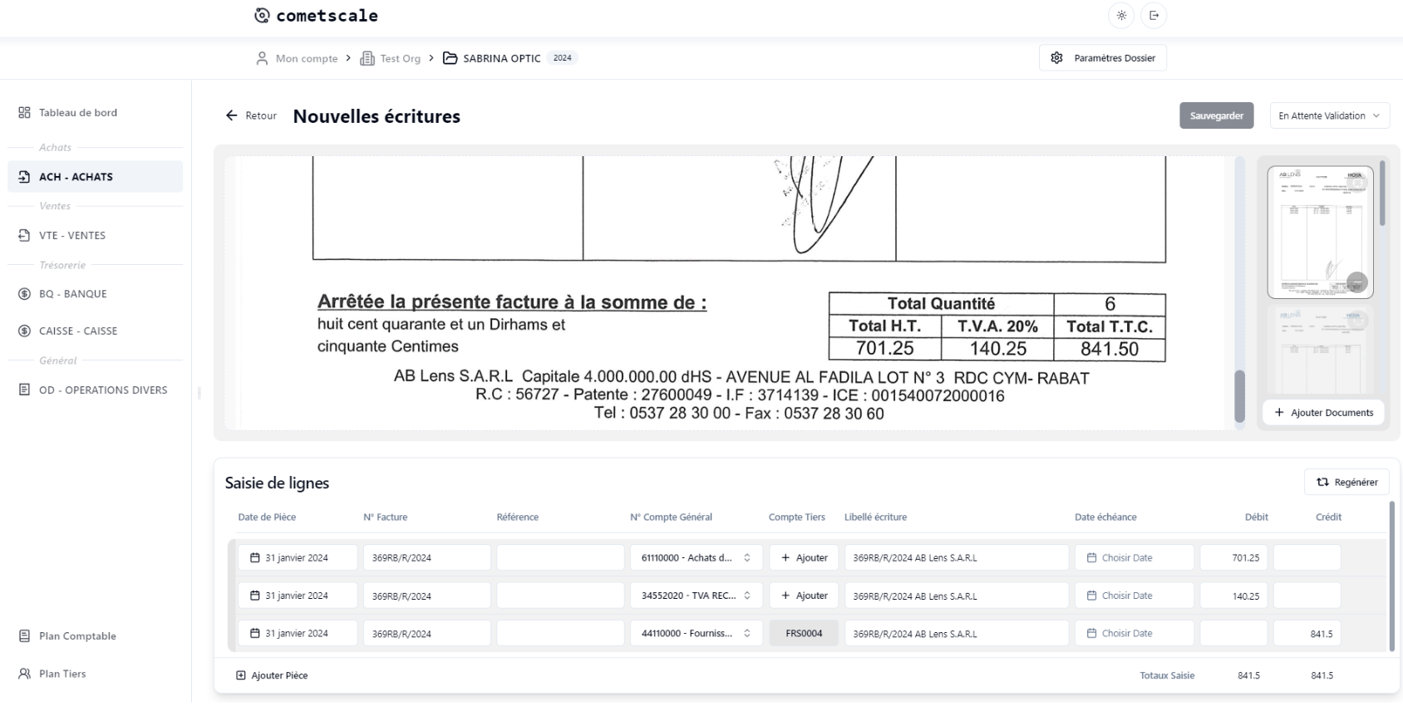Click the Référence field in first row

[559, 558]
